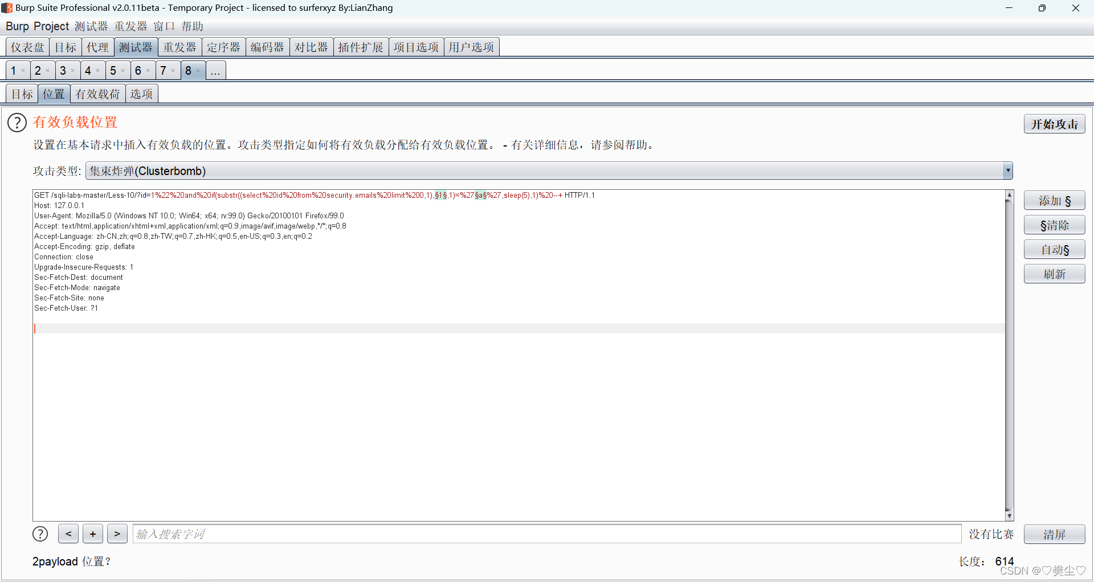
Task: Click the User-Agent header line
Action: pyautogui.click(x=189, y=216)
